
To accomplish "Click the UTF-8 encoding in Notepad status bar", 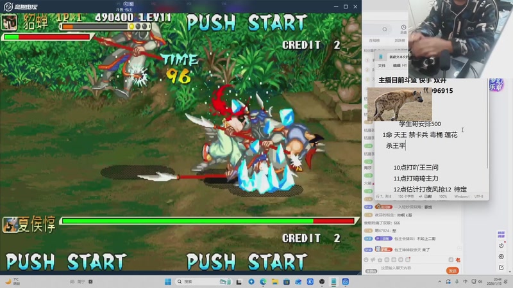I will 478,196.
